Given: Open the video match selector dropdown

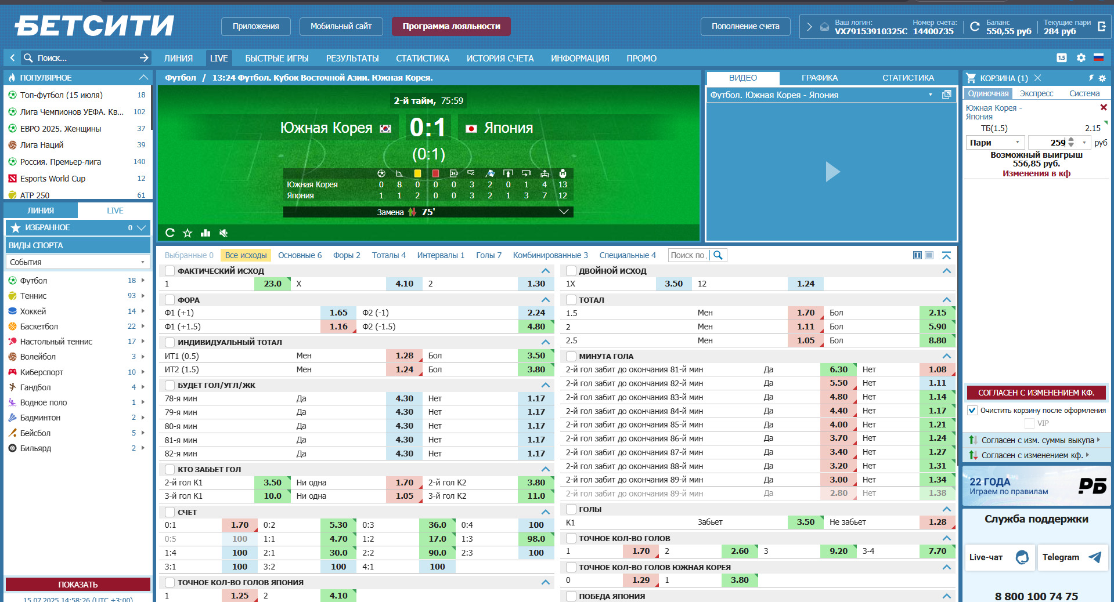Looking at the screenshot, I should tap(931, 95).
